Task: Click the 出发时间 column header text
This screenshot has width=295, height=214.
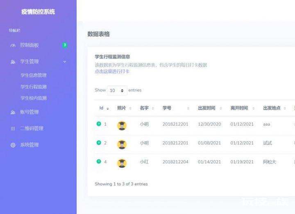Action: point(206,108)
